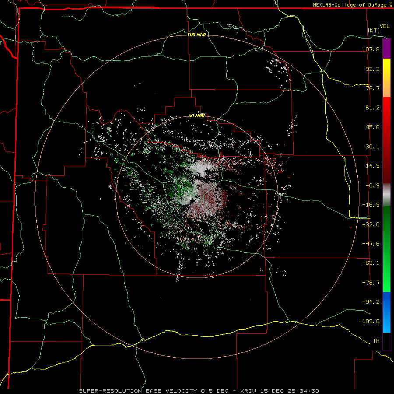Select the 45.6 velocity scale value
The height and width of the screenshot is (394, 394).
[373, 127]
